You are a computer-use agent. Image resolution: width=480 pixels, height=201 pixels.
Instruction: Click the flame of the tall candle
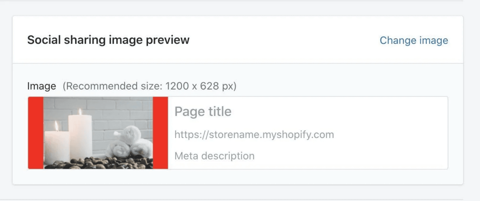tap(80, 112)
